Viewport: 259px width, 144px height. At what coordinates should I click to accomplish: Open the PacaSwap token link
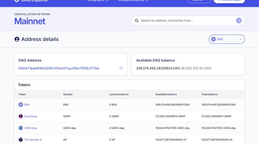point(30,116)
